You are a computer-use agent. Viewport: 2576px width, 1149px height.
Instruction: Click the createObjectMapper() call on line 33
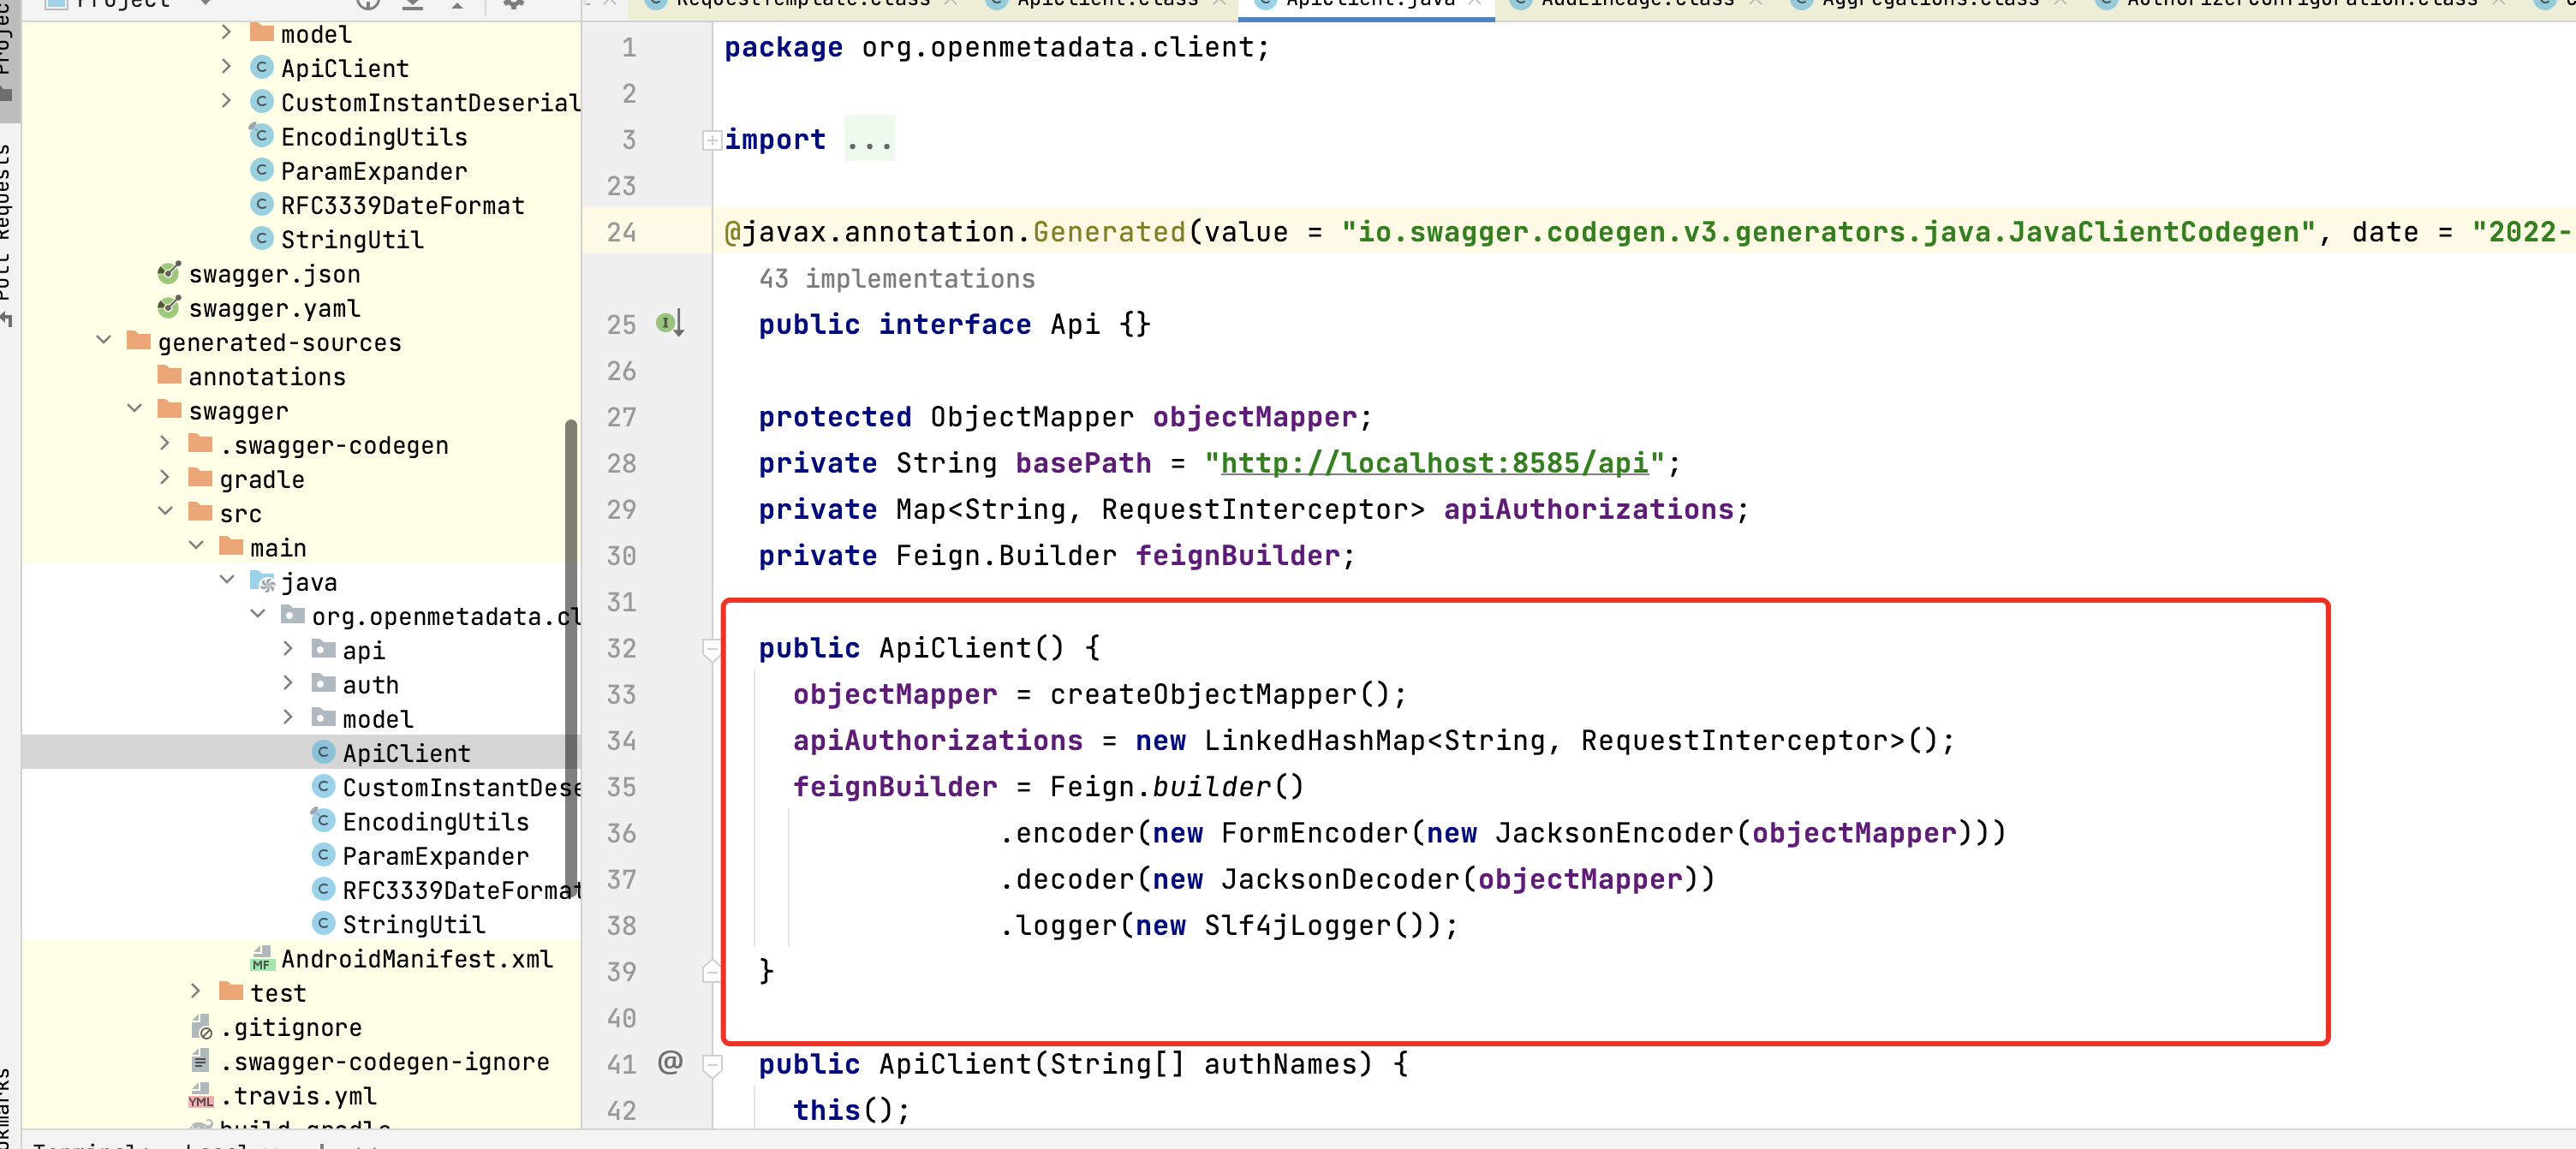1219,694
